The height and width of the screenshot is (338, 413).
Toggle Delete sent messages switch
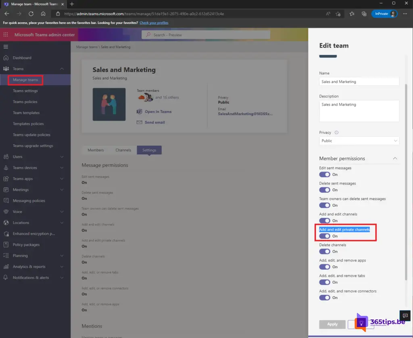325,190
